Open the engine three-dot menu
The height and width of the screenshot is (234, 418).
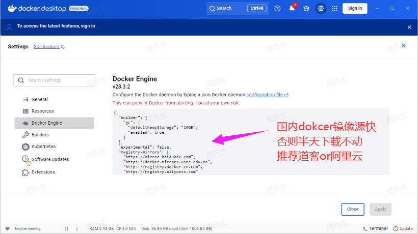(x=77, y=229)
